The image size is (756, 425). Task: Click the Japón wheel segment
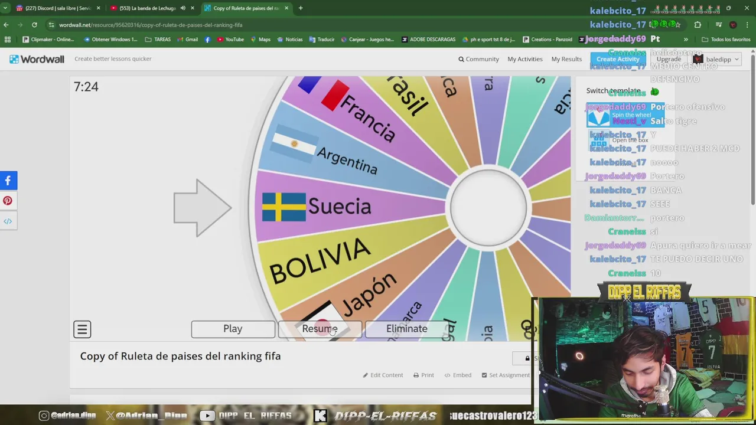(369, 295)
